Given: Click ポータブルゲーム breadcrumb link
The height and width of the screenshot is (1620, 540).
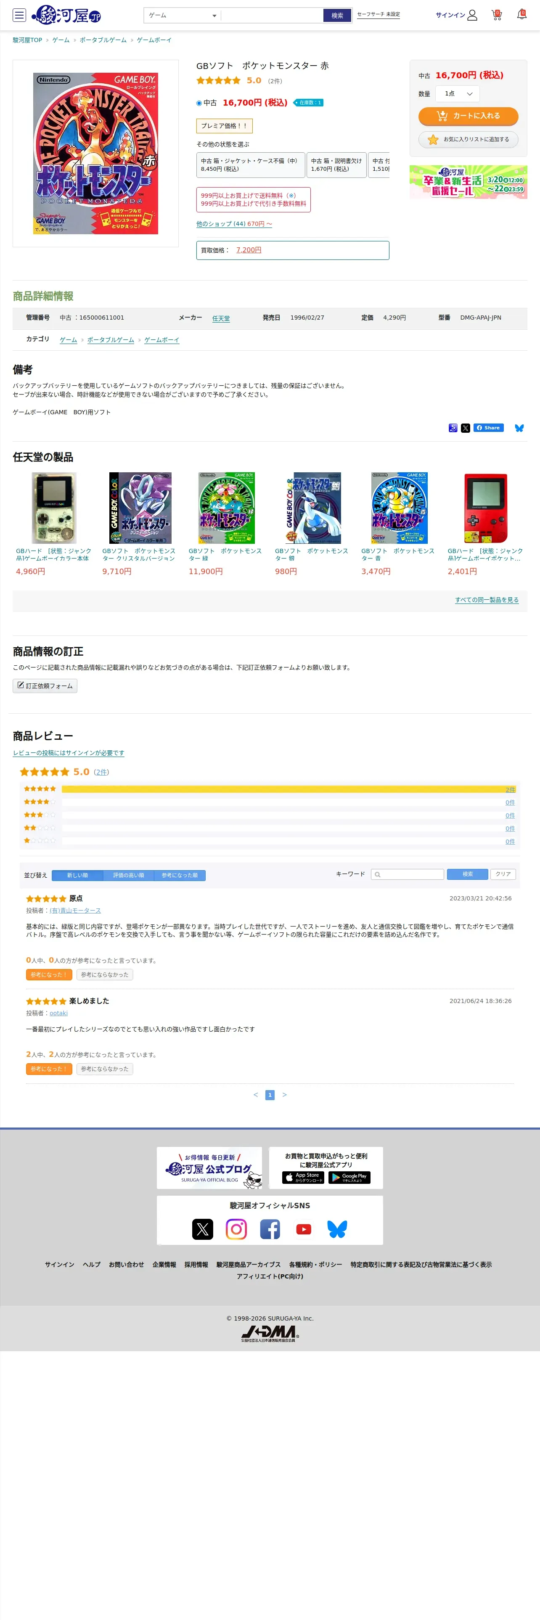Looking at the screenshot, I should [x=103, y=40].
